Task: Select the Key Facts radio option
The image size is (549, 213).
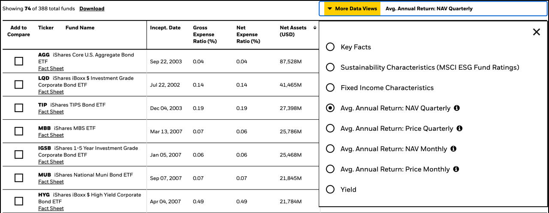Action: [330, 47]
